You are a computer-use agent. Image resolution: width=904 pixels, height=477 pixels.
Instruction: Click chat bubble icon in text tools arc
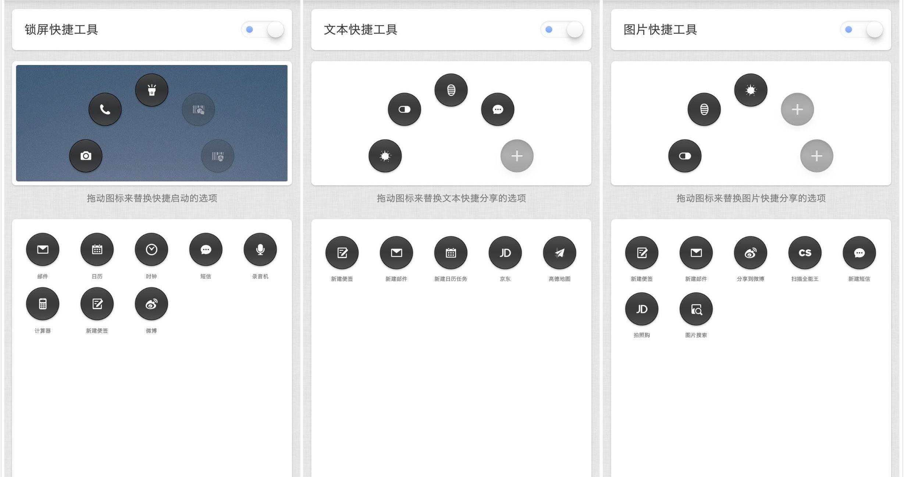[498, 109]
